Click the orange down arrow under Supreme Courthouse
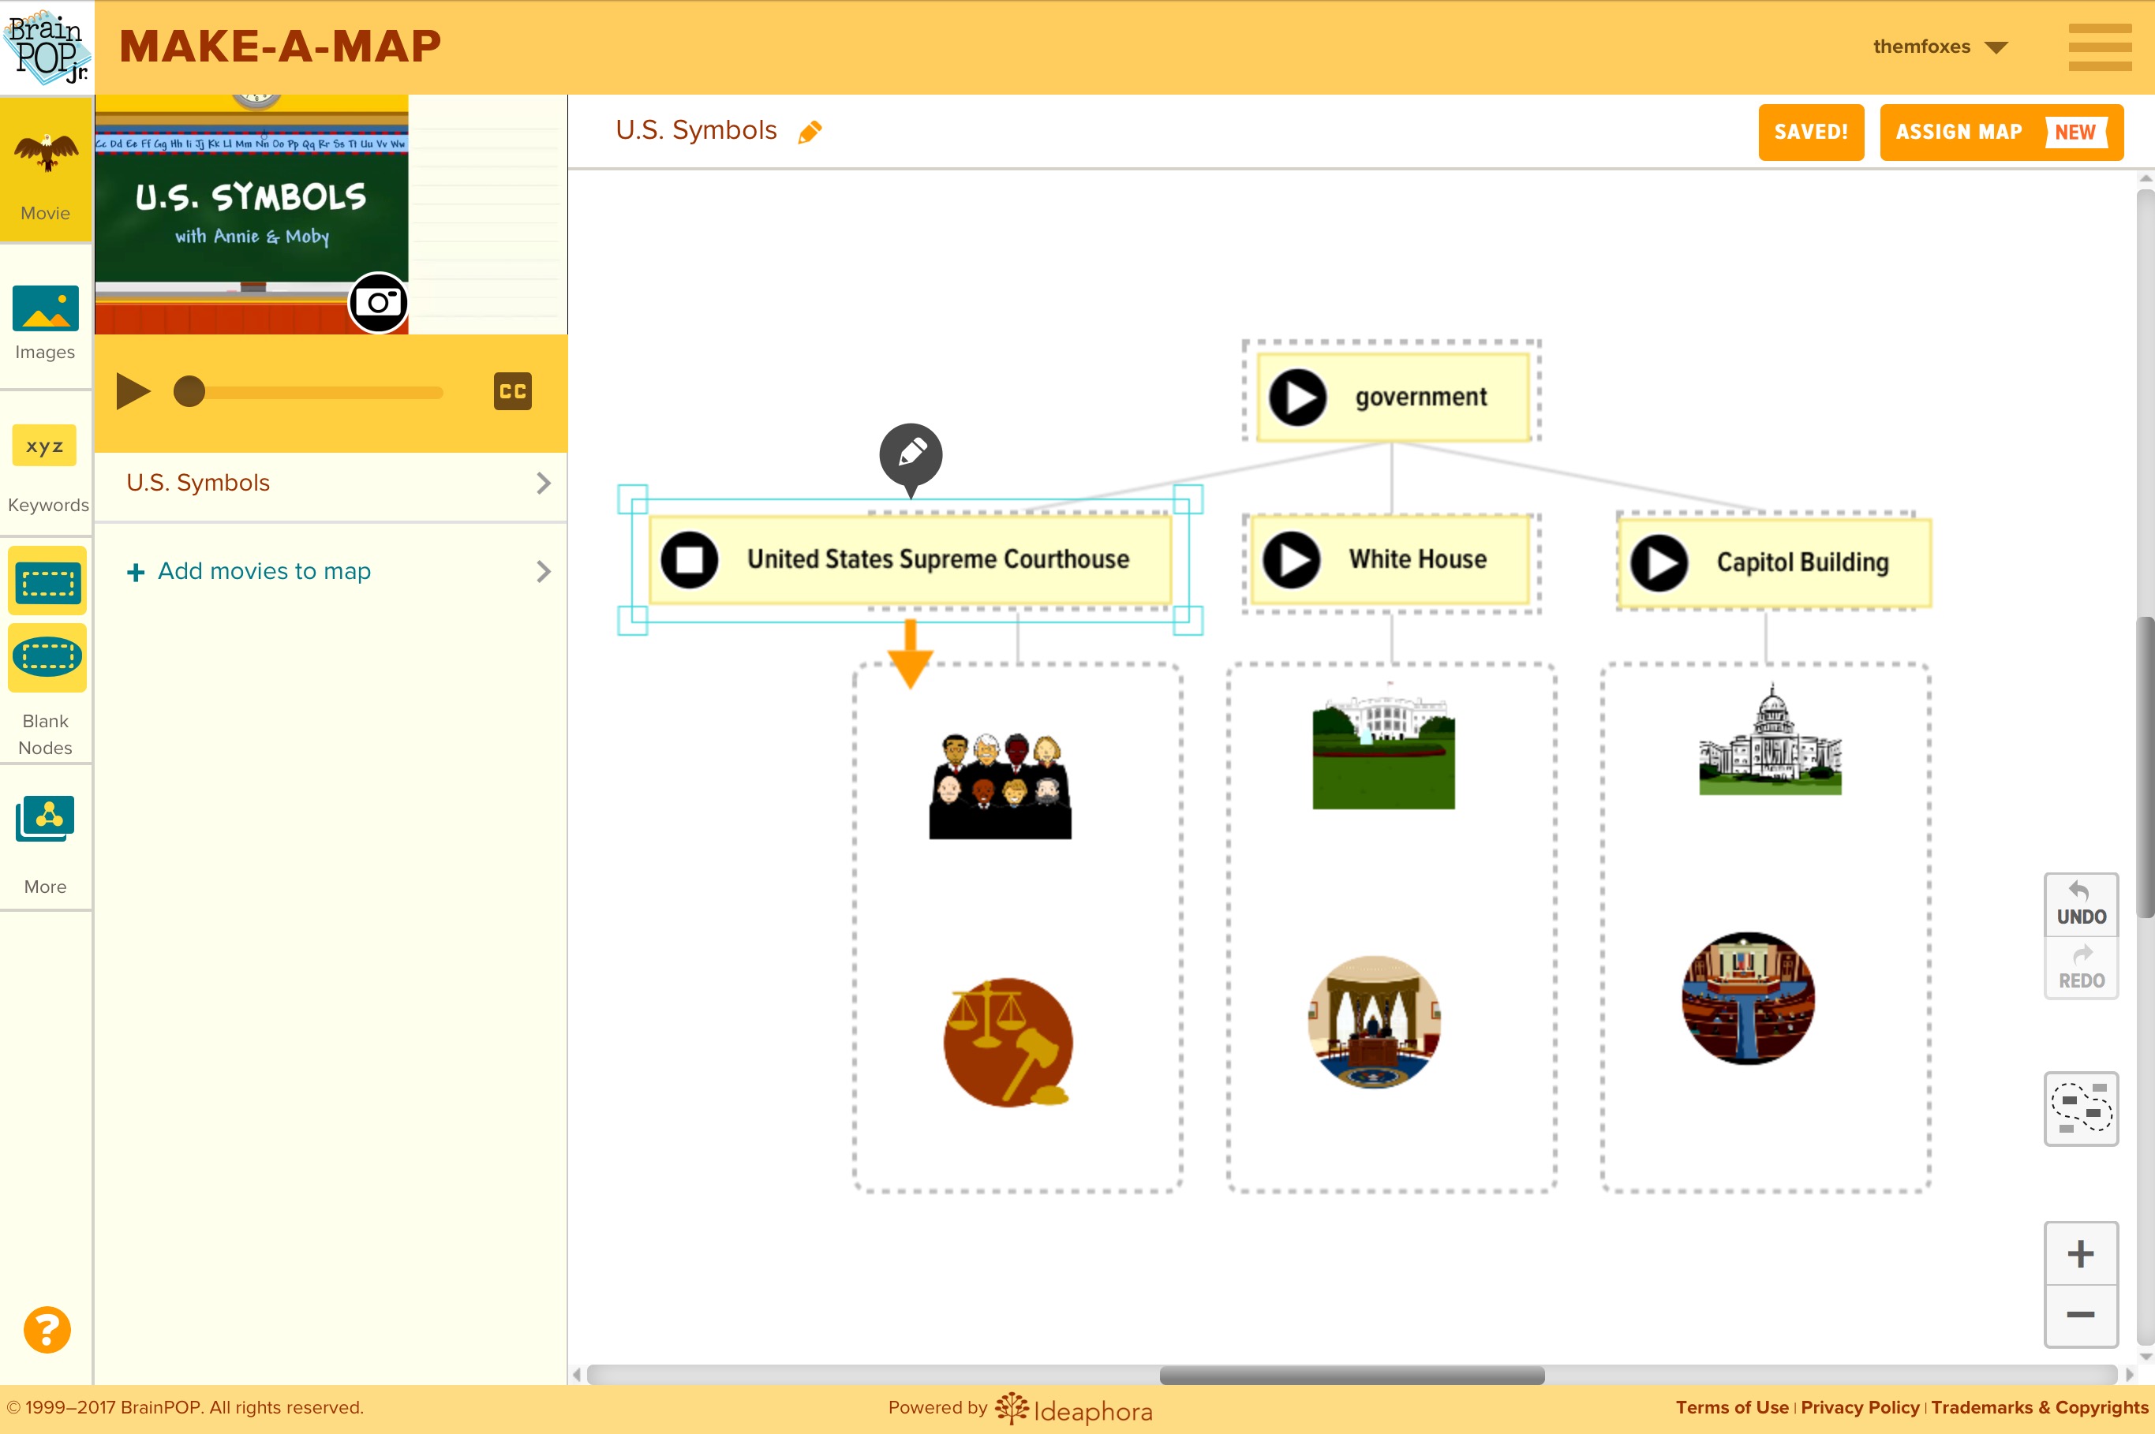This screenshot has width=2155, height=1434. tap(910, 653)
